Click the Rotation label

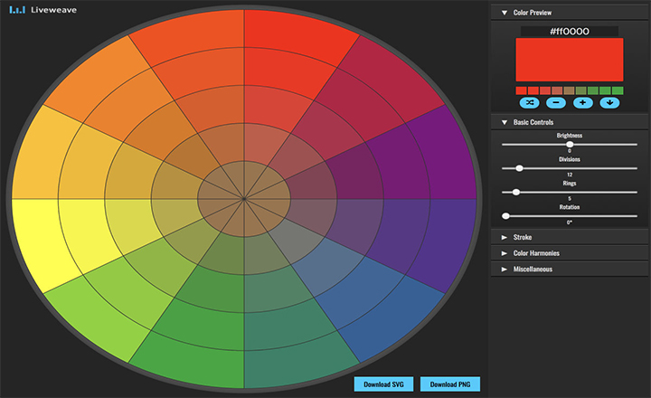pyautogui.click(x=570, y=207)
